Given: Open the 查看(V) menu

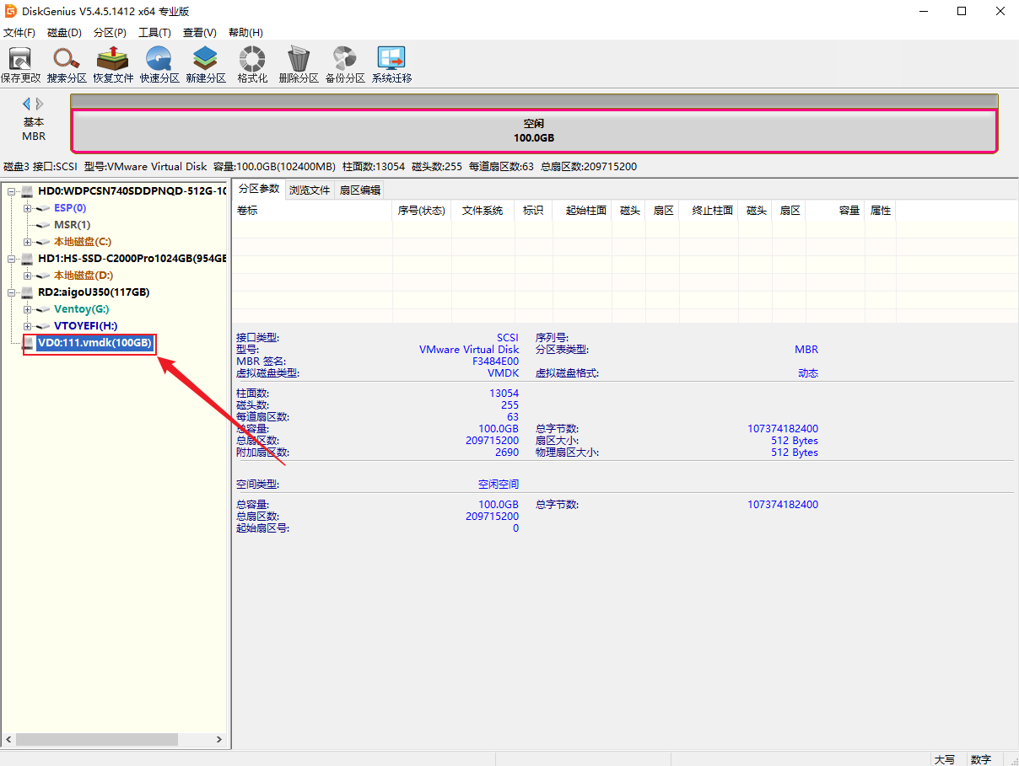Looking at the screenshot, I should coord(200,33).
